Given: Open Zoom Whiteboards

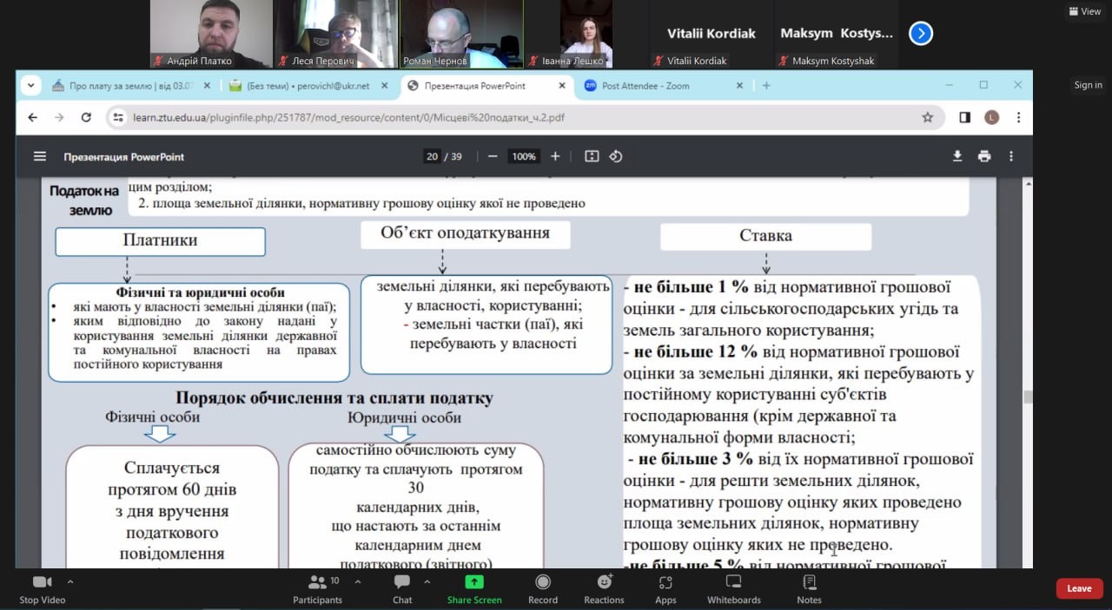Looking at the screenshot, I should pos(733,587).
